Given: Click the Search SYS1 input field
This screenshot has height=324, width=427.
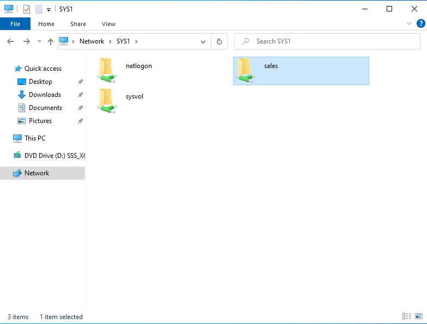Looking at the screenshot, I should pyautogui.click(x=327, y=41).
